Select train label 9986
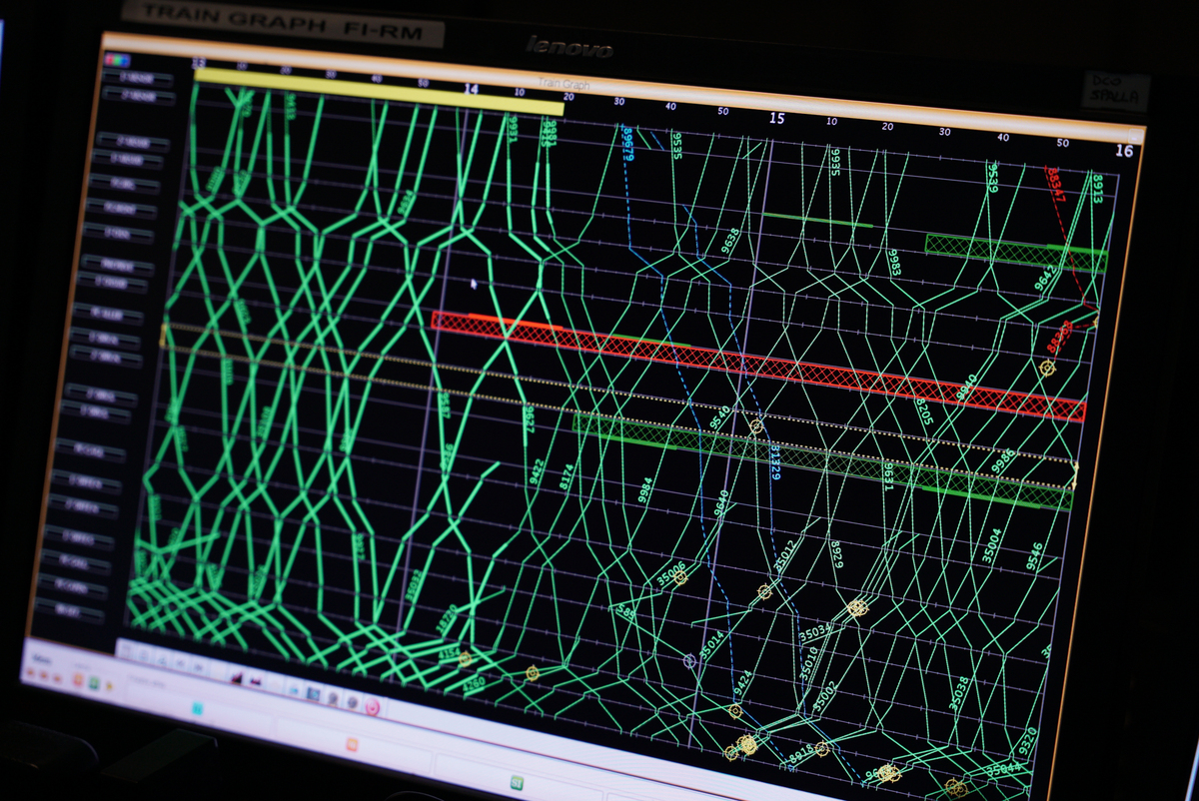 (x=1003, y=461)
